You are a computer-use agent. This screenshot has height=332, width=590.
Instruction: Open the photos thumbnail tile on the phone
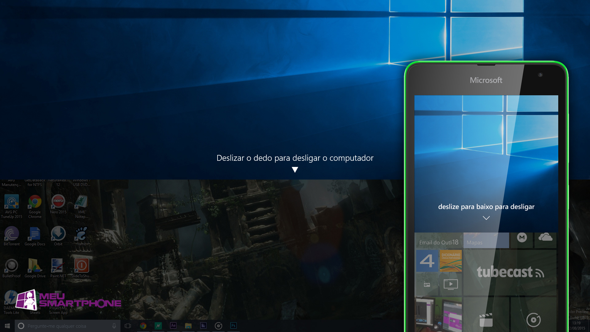tap(439, 314)
